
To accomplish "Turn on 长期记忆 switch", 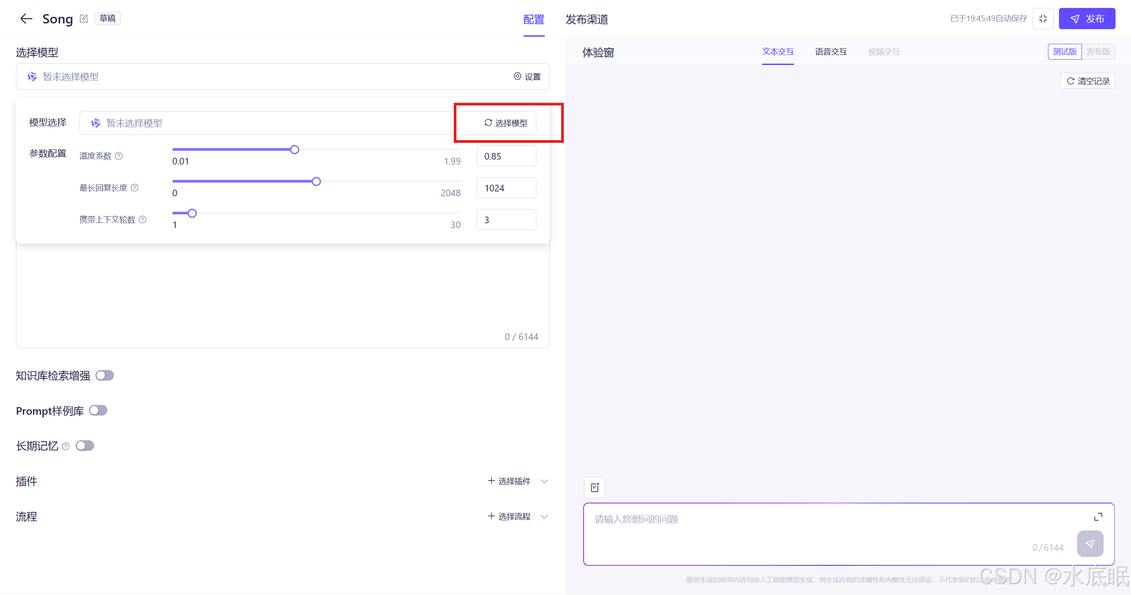I will coord(85,446).
